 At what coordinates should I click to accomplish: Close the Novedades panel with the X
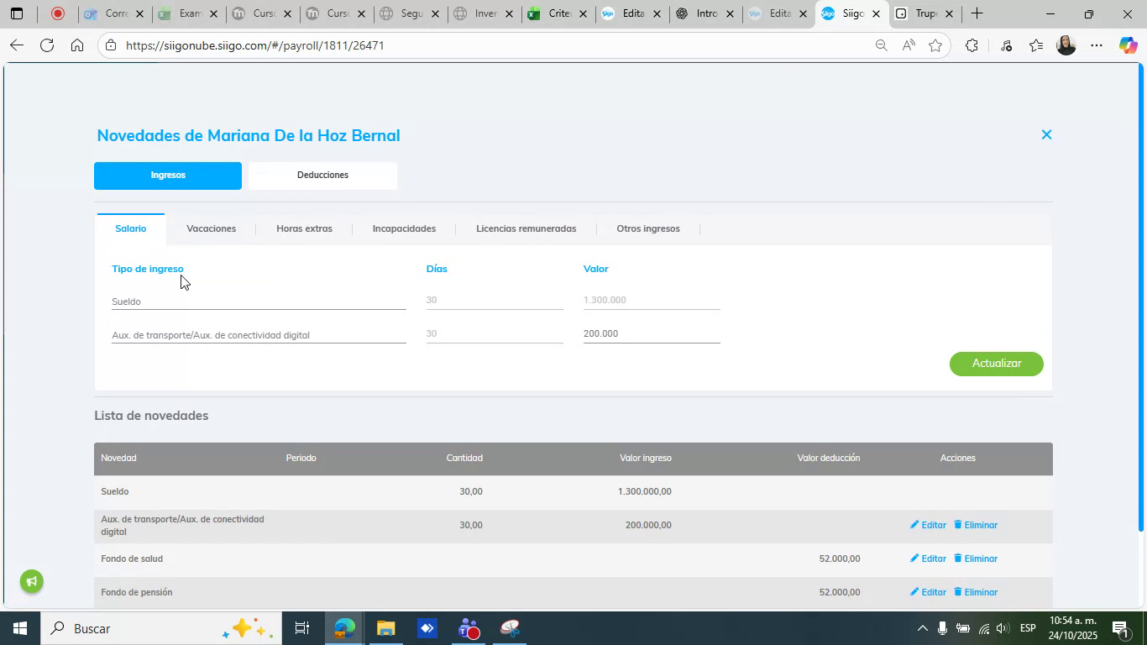1046,134
